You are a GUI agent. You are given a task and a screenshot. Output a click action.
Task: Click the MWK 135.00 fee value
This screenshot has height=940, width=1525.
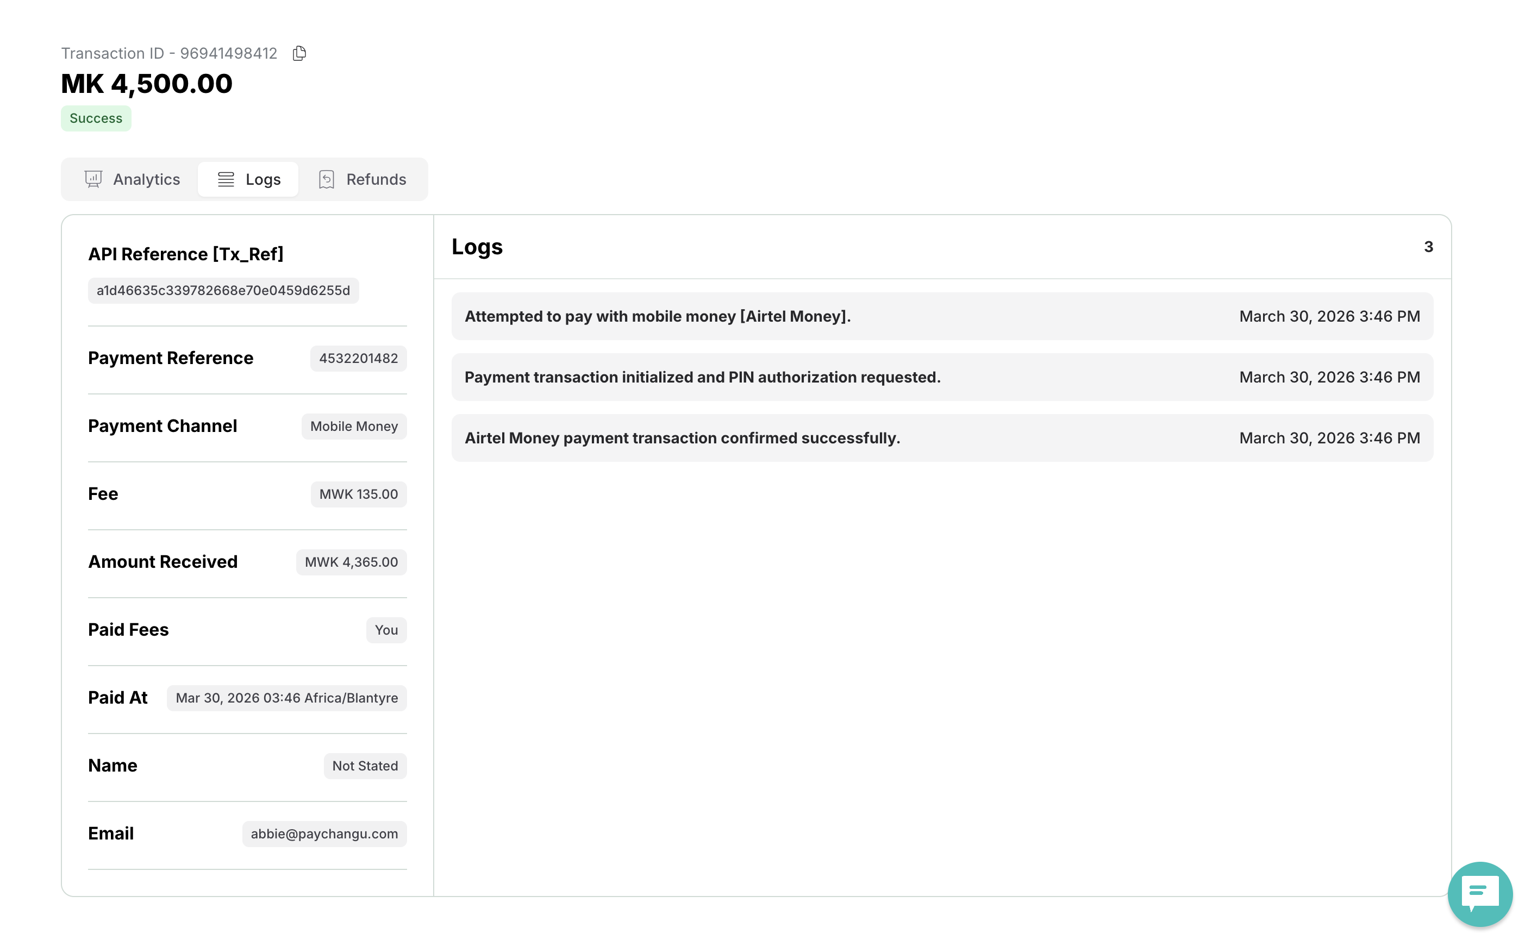click(358, 493)
